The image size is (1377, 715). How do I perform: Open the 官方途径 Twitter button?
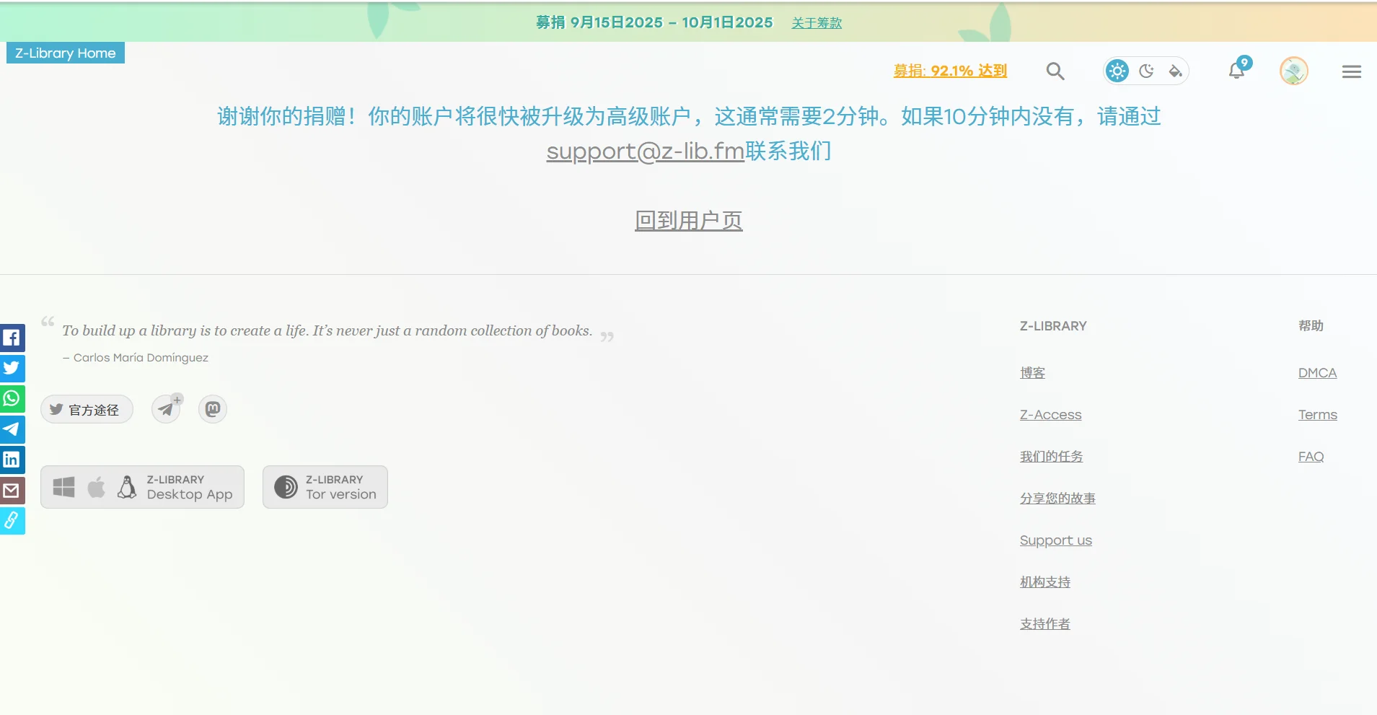[x=87, y=410]
